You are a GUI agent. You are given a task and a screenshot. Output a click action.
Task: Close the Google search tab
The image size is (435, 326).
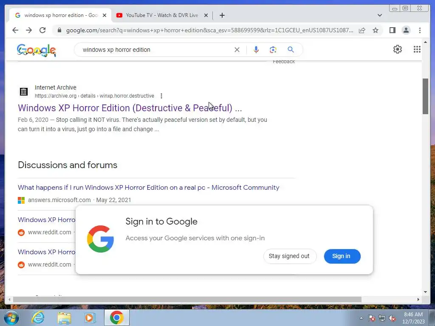(105, 15)
